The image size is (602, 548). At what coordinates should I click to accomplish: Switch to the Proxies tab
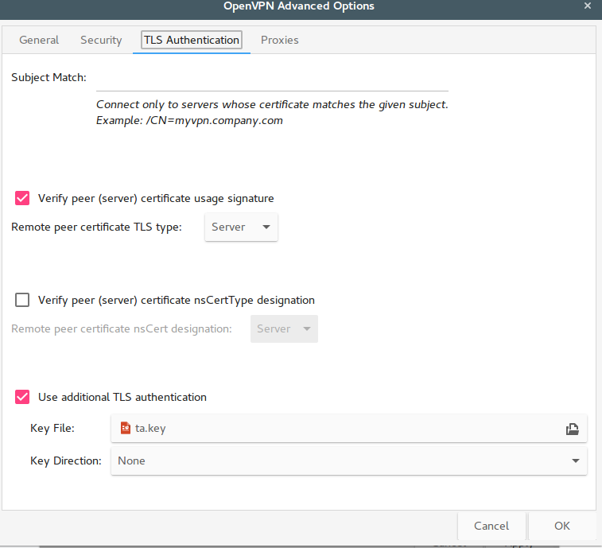[x=279, y=40]
